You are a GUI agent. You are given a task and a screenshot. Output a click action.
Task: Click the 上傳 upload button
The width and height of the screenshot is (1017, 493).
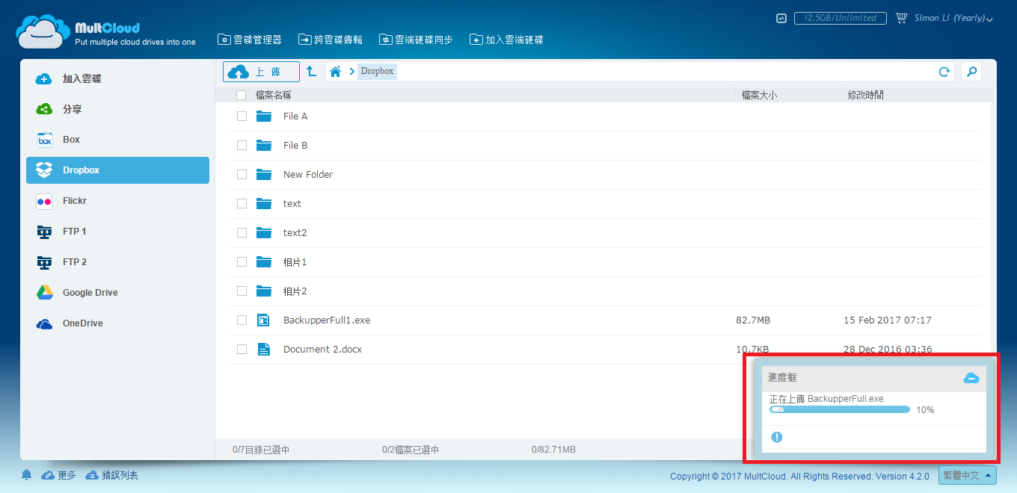pyautogui.click(x=261, y=72)
